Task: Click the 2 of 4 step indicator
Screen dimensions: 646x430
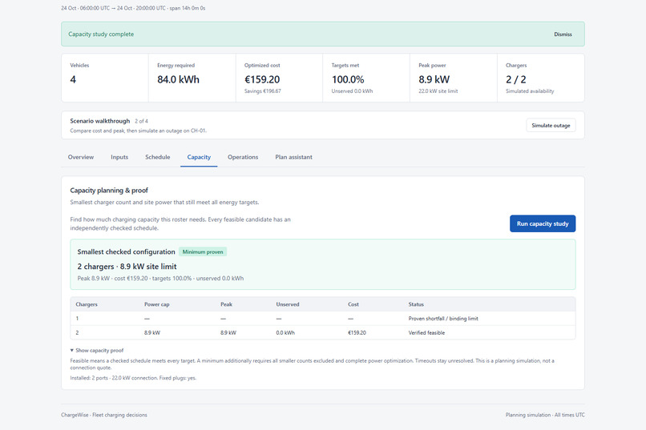Action: tap(141, 122)
